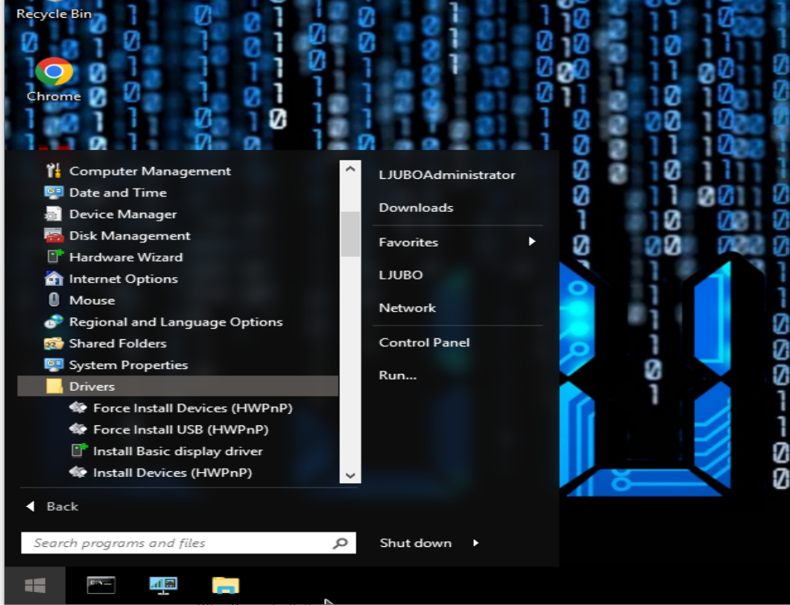Open the Favorites entry
Image resolution: width=790 pixels, height=605 pixels.
(408, 242)
